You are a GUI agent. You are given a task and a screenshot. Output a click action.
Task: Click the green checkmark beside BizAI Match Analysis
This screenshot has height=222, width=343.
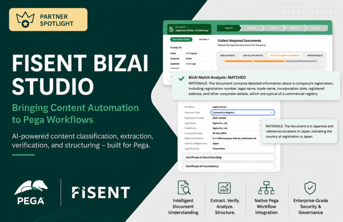pos(181,79)
